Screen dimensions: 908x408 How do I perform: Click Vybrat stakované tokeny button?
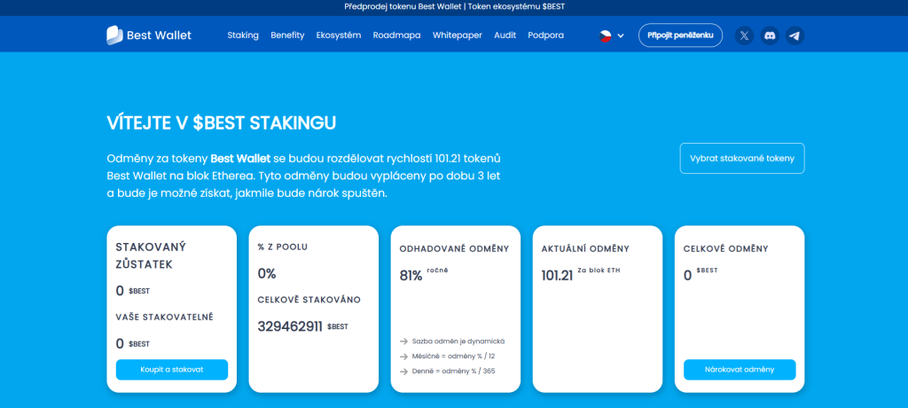742,158
